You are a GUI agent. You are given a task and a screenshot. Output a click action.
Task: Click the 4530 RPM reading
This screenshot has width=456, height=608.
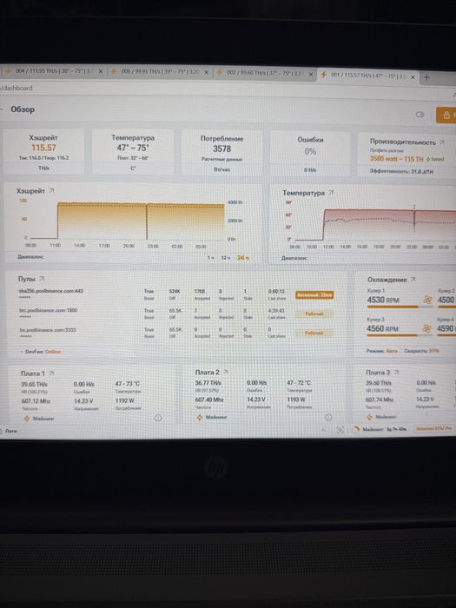(x=383, y=300)
